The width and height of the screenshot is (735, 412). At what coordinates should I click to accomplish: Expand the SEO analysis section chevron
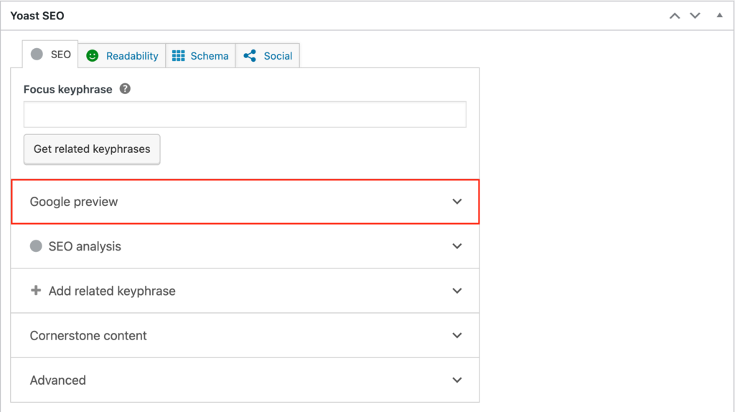pyautogui.click(x=457, y=246)
